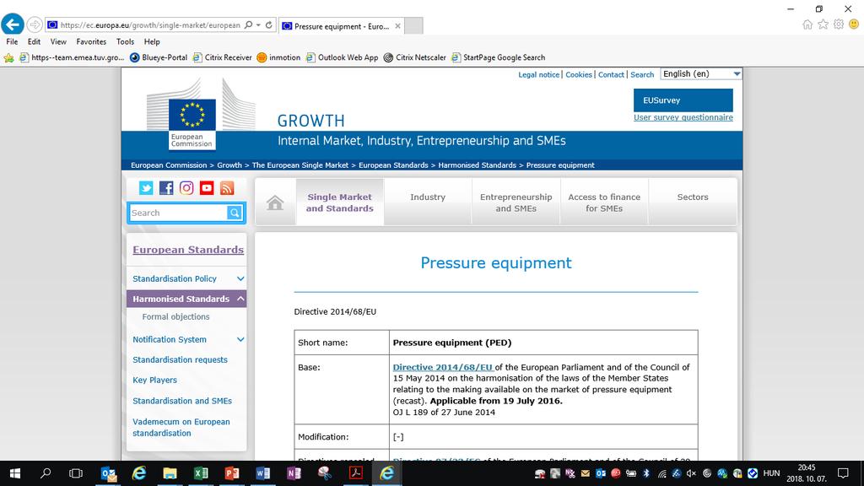
Task: Open a new blank browser tab
Action: point(413,26)
